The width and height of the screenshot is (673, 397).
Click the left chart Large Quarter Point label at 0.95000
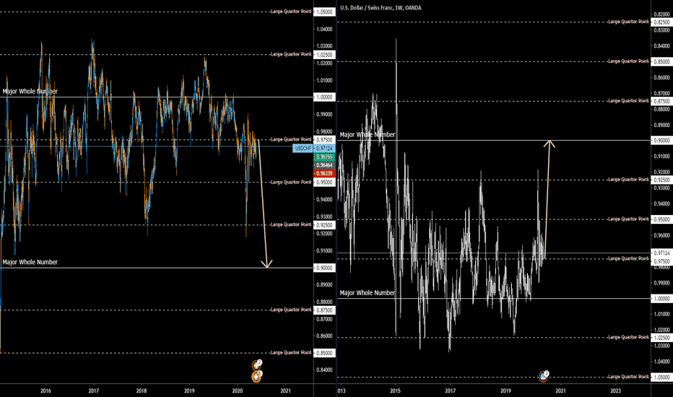(291, 182)
